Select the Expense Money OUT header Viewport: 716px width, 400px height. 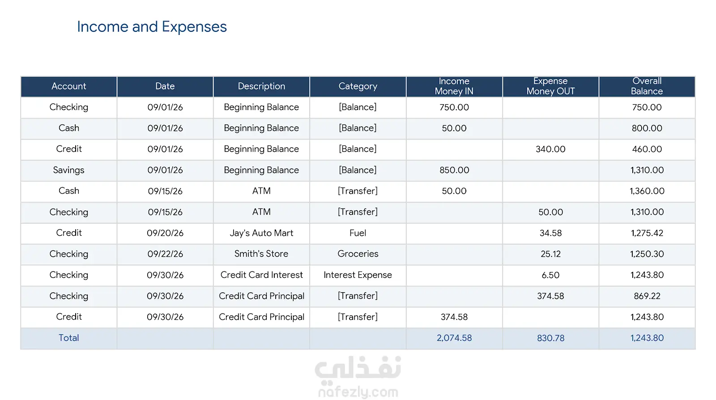coord(550,86)
